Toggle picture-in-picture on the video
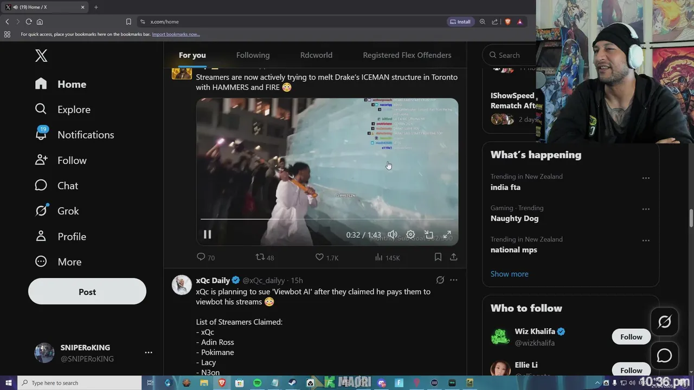This screenshot has width=694, height=390. click(429, 235)
